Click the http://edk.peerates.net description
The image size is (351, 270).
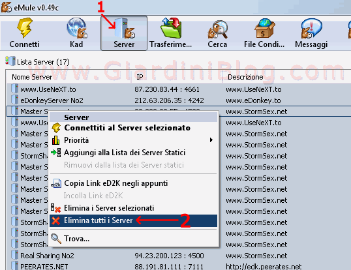pos(264,267)
